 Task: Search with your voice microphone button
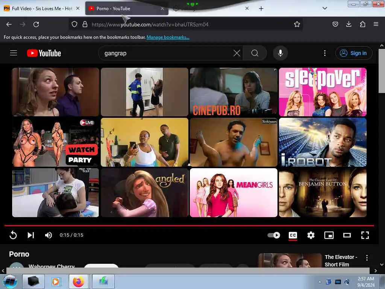(x=280, y=53)
